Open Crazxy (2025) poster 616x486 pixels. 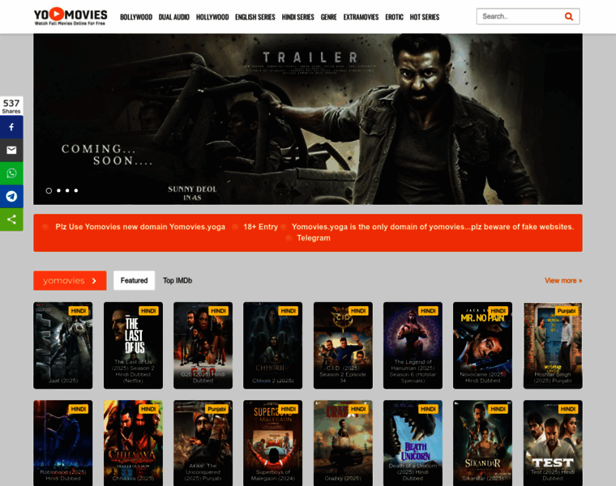[x=343, y=443]
